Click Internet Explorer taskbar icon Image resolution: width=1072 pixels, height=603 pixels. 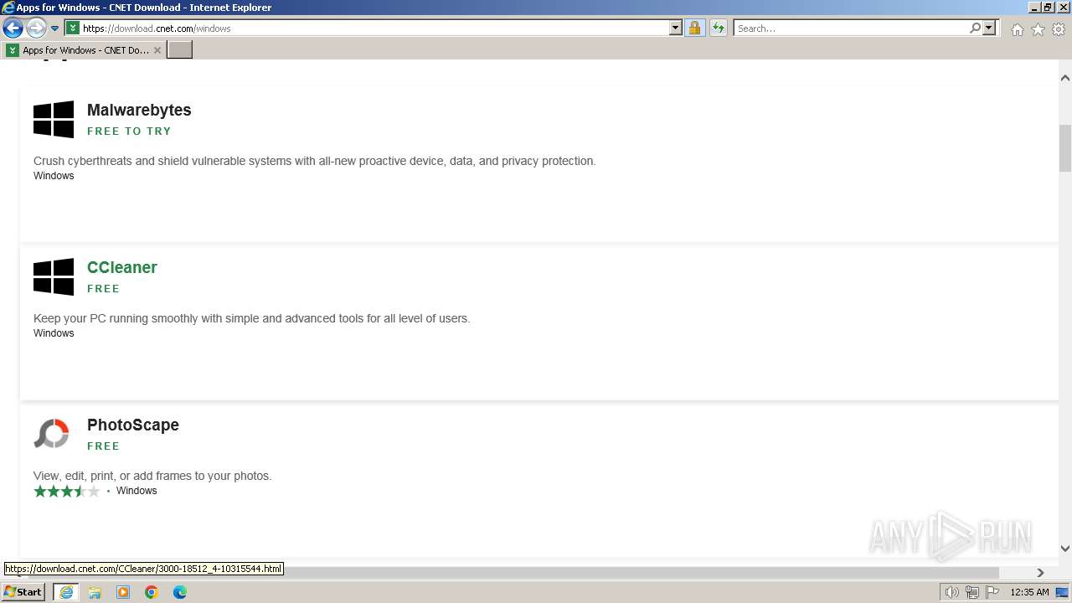(x=66, y=592)
